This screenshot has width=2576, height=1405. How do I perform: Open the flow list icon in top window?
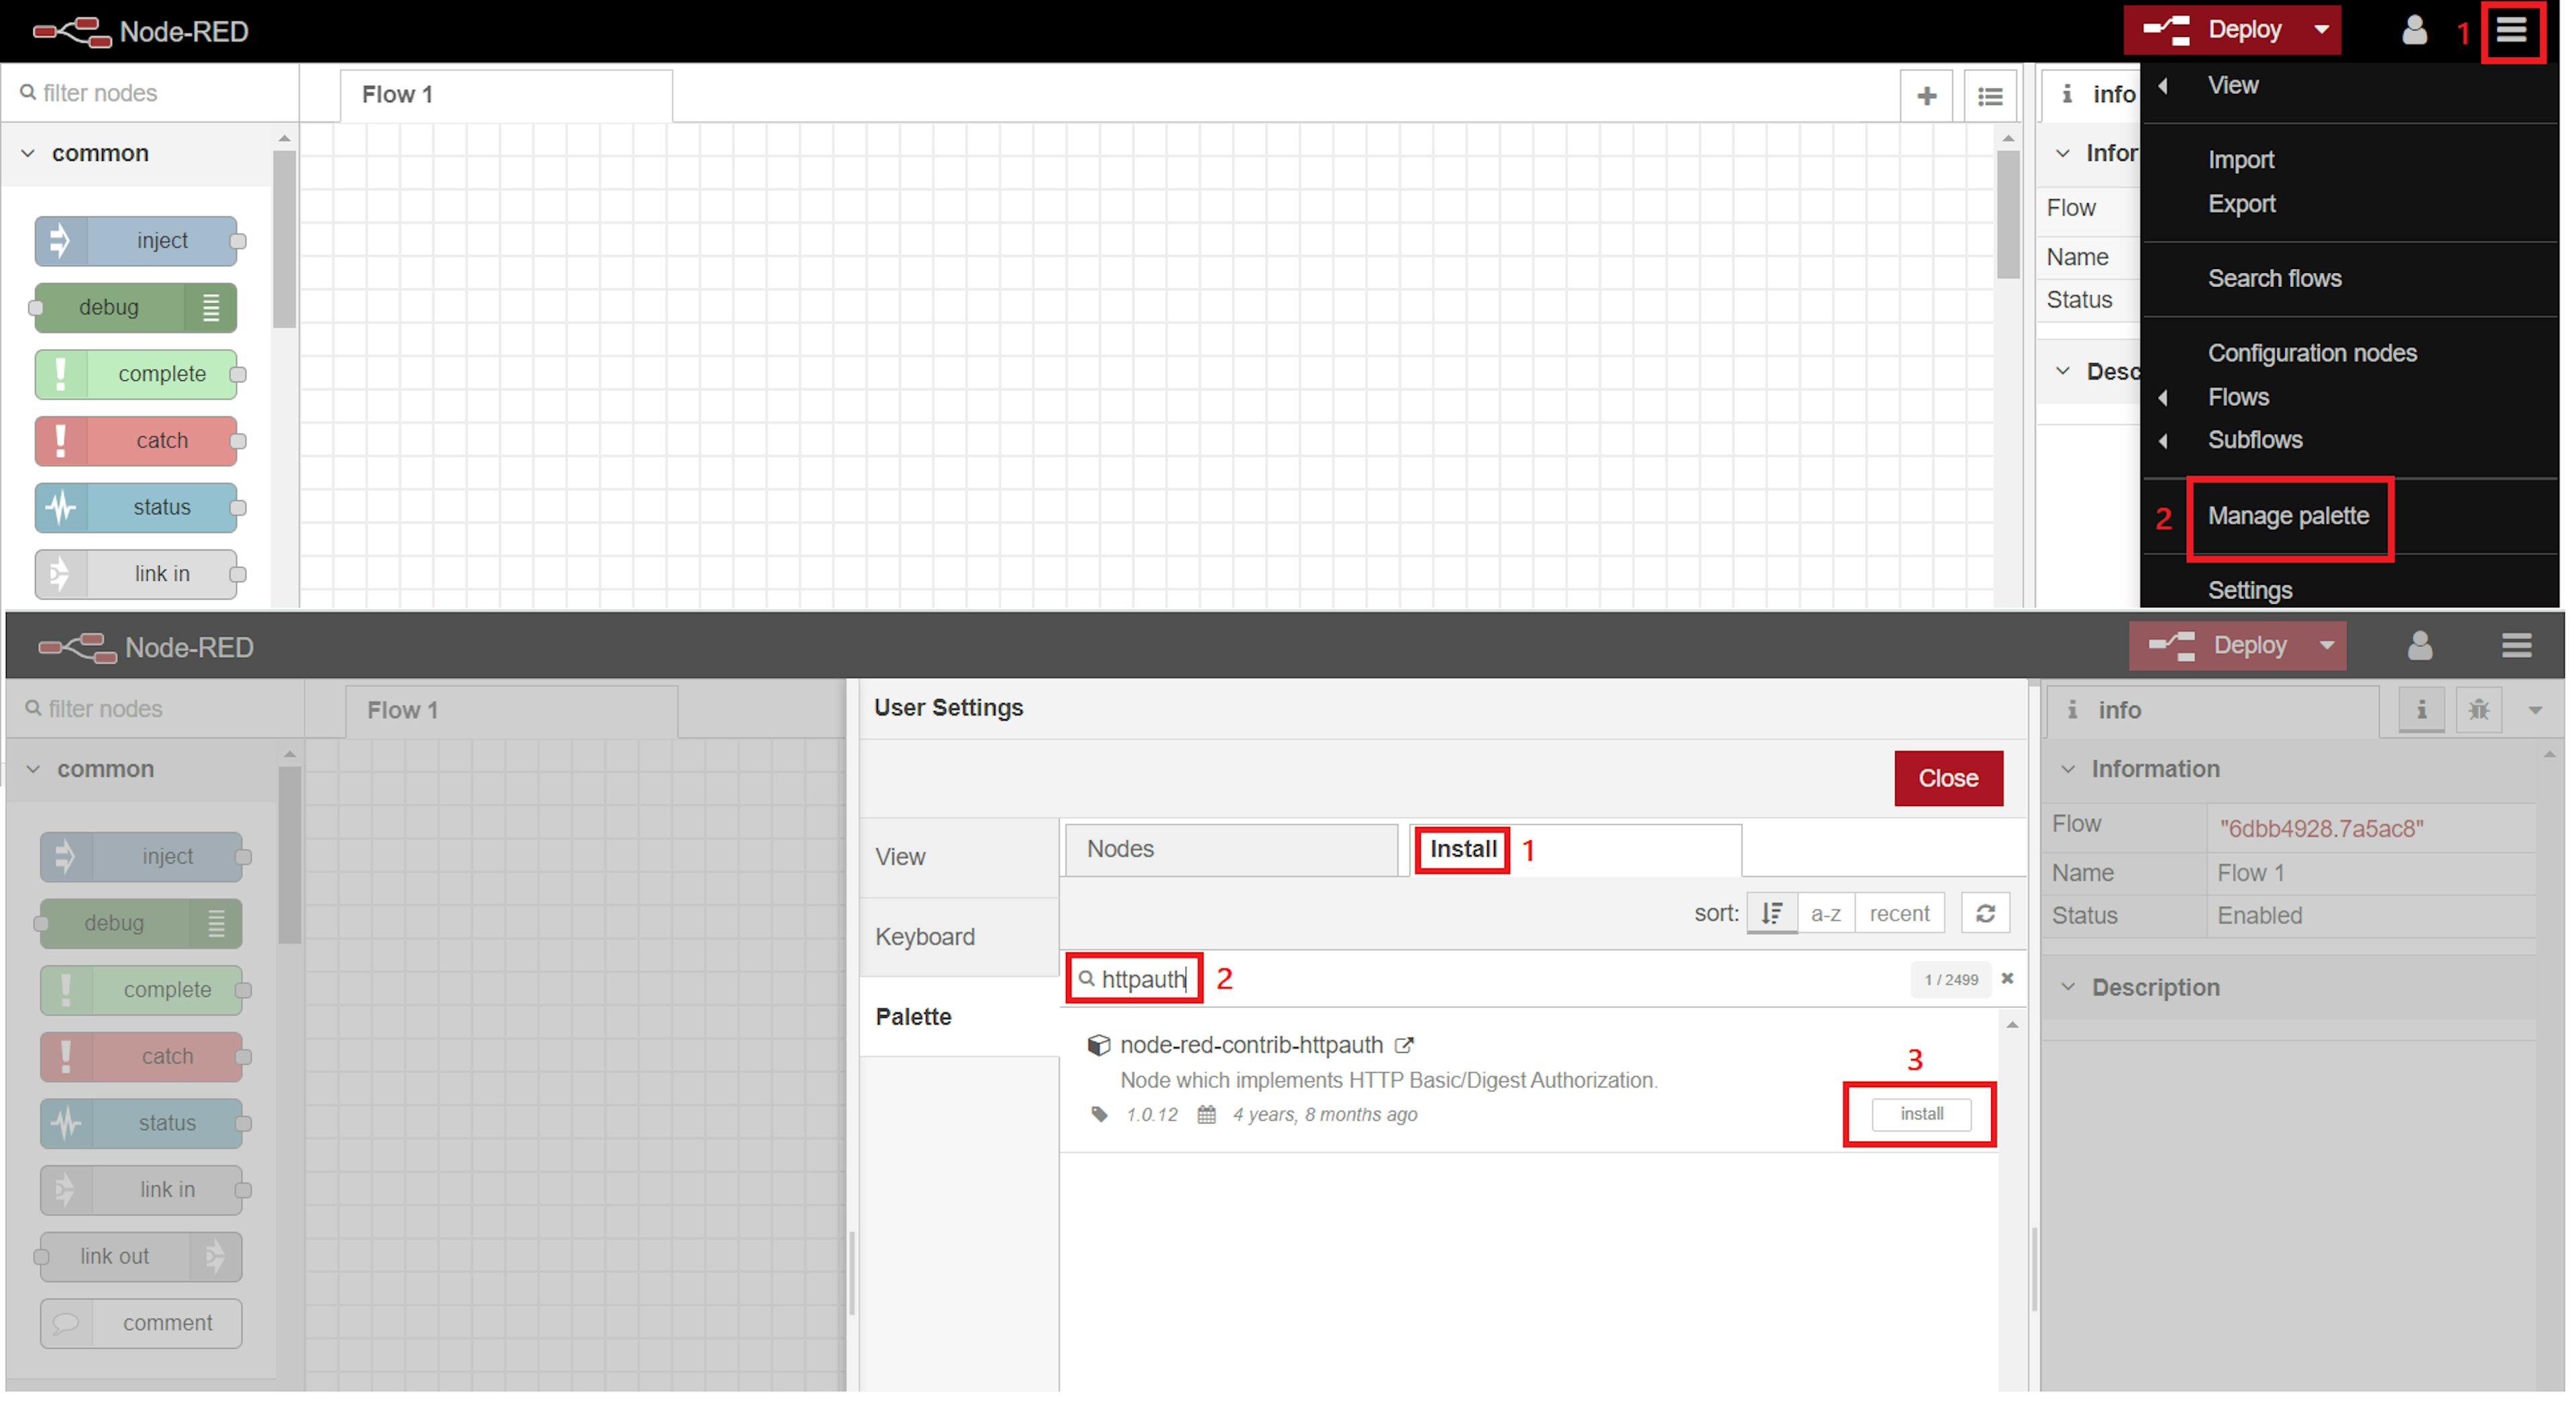tap(1989, 96)
